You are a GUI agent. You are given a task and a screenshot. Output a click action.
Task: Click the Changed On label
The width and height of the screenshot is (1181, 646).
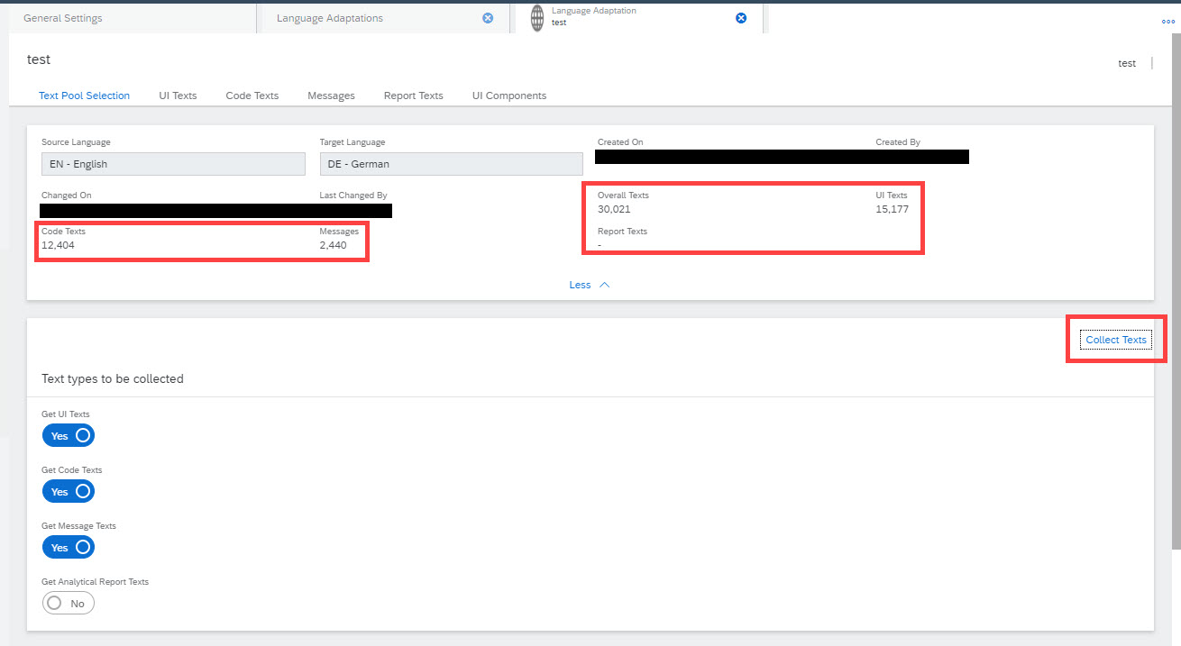(66, 196)
